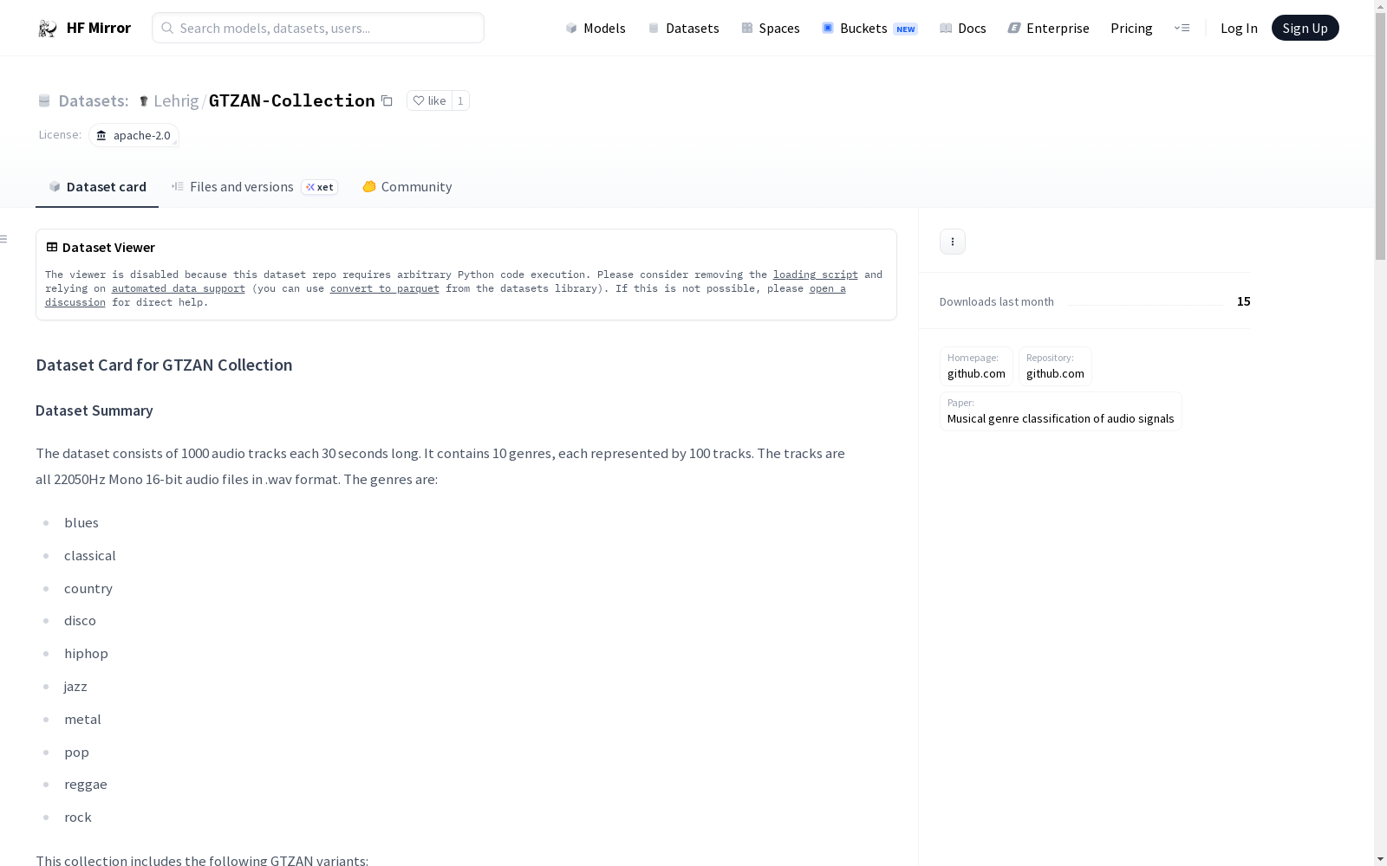Image resolution: width=1387 pixels, height=866 pixels.
Task: Click the HF Mirror logo icon
Action: point(48,29)
